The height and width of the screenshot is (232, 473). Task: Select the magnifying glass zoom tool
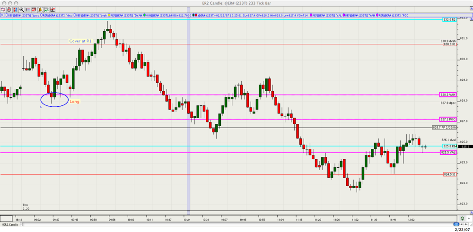[x=21, y=9]
